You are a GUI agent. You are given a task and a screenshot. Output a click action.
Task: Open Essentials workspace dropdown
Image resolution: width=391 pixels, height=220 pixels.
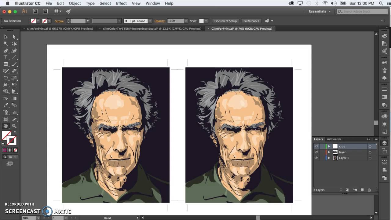tap(320, 11)
